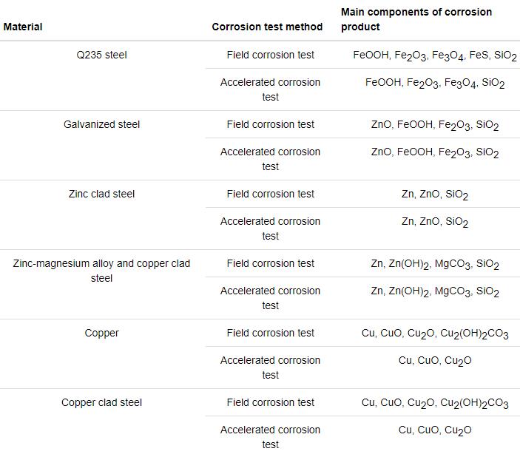Click the Galvanized steel "Accelerated corrosion test" cell
520x457 pixels.
point(270,159)
